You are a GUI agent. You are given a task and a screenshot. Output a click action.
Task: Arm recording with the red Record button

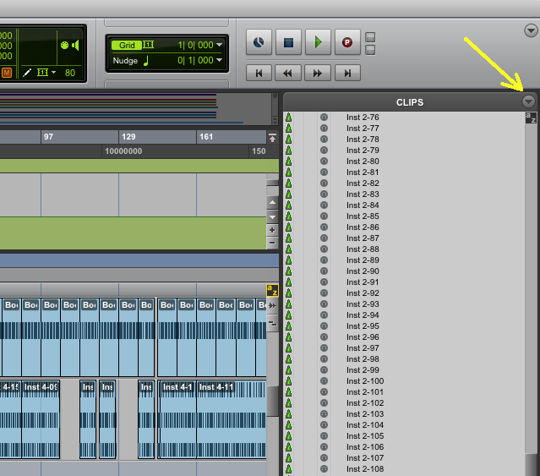click(x=347, y=42)
